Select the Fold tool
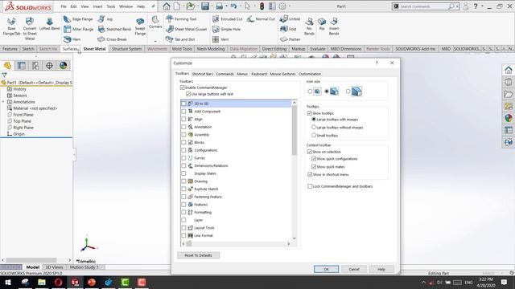 tap(288, 29)
